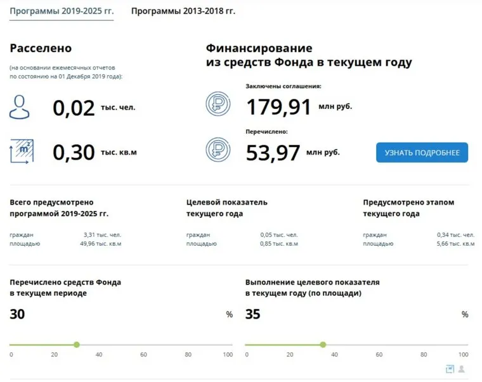482x382 pixels.
Task: Click the fund transfer slider handle at 30
Action: (77, 345)
